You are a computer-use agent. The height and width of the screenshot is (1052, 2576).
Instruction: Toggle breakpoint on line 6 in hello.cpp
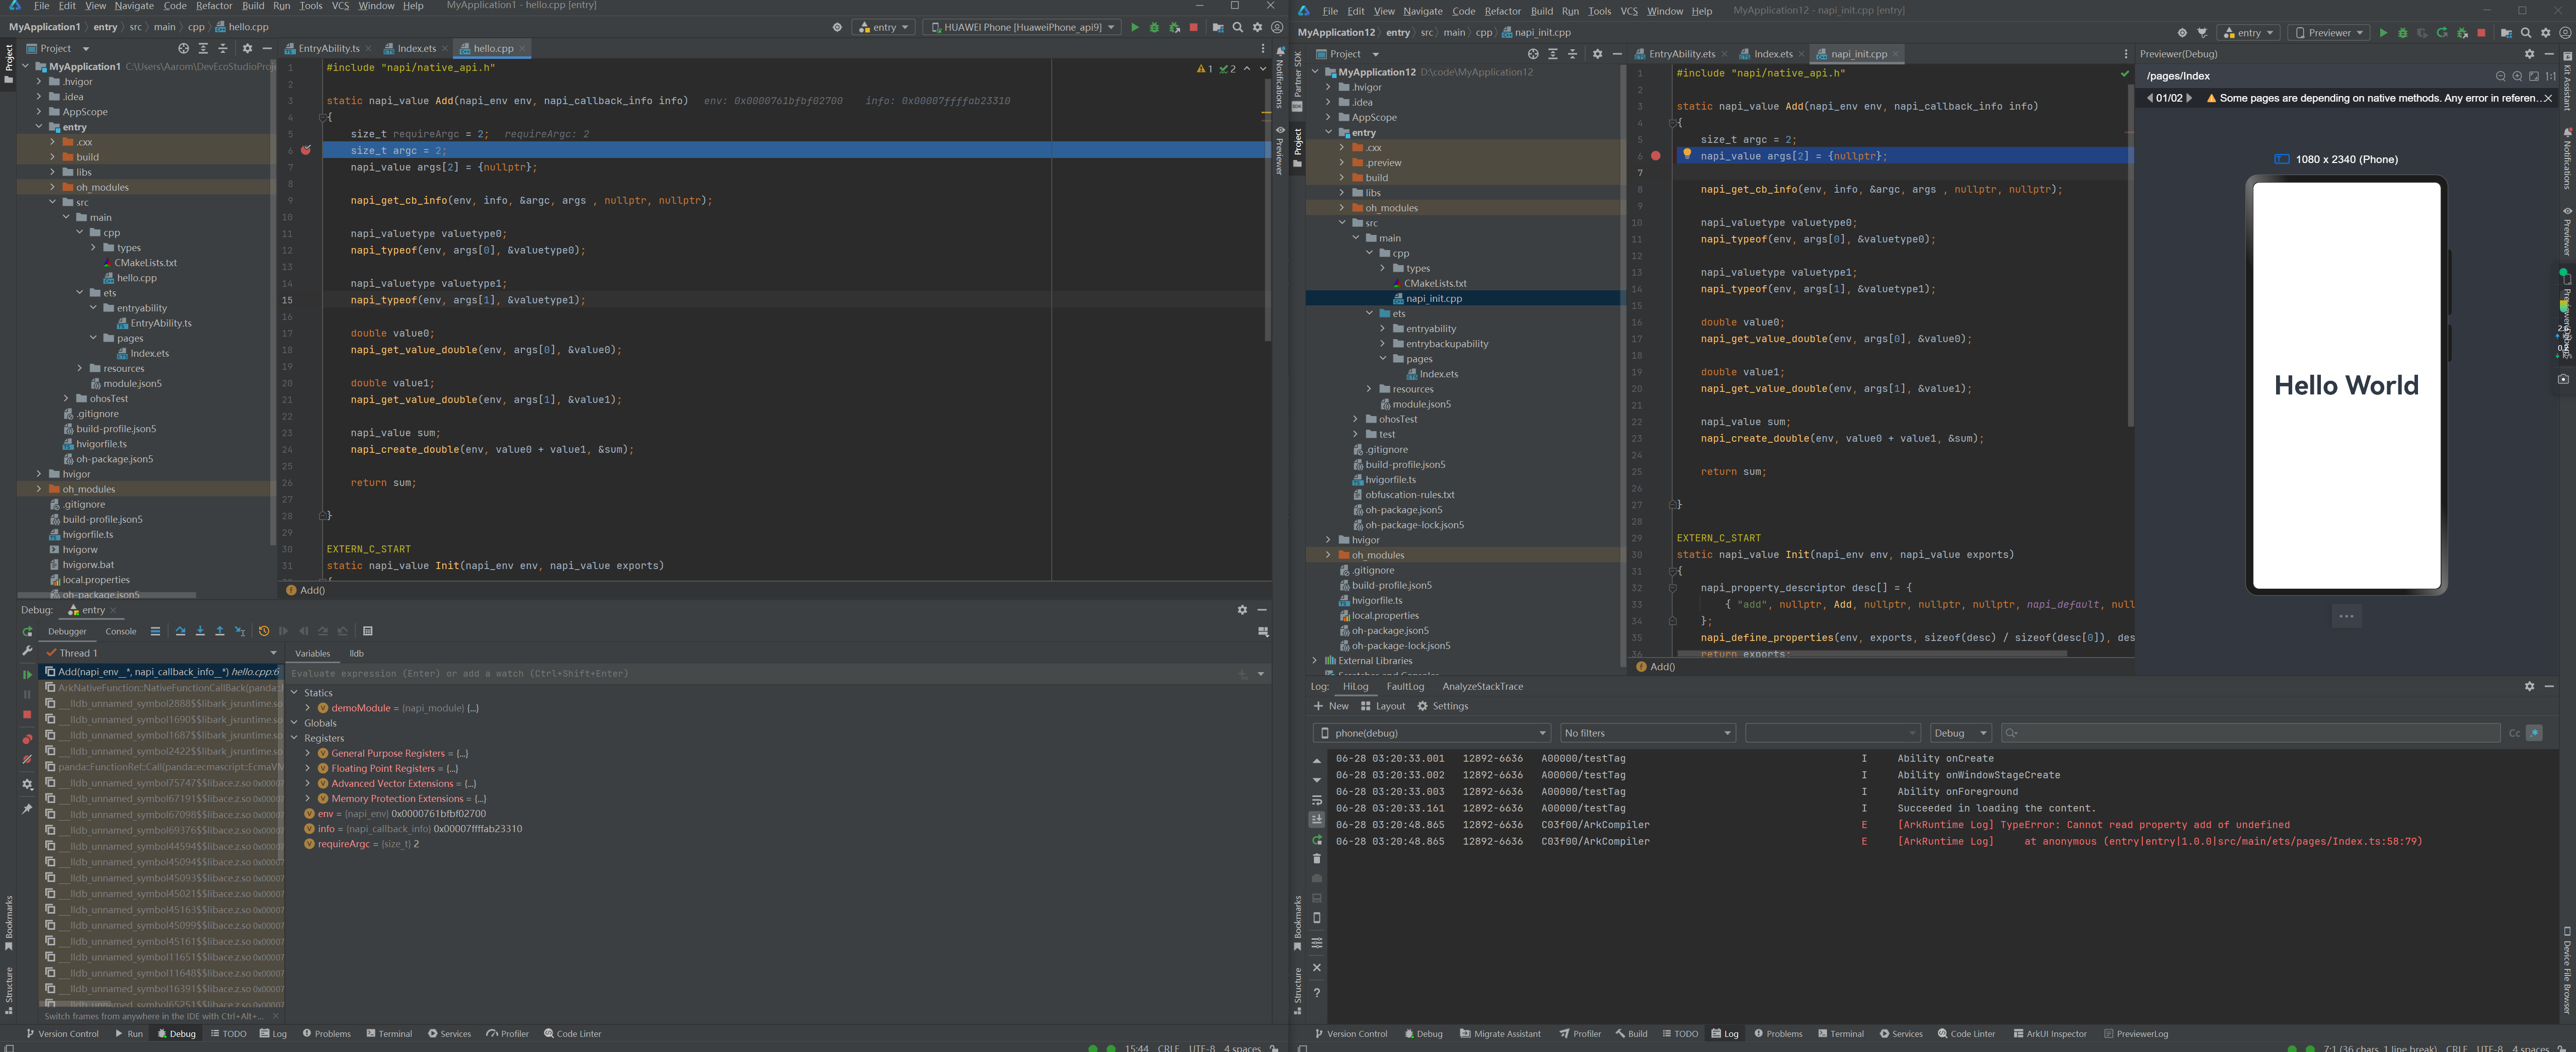[x=306, y=150]
